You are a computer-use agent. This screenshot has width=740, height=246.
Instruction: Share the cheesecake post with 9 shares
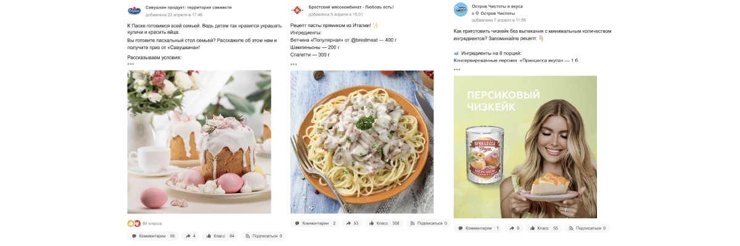click(514, 228)
